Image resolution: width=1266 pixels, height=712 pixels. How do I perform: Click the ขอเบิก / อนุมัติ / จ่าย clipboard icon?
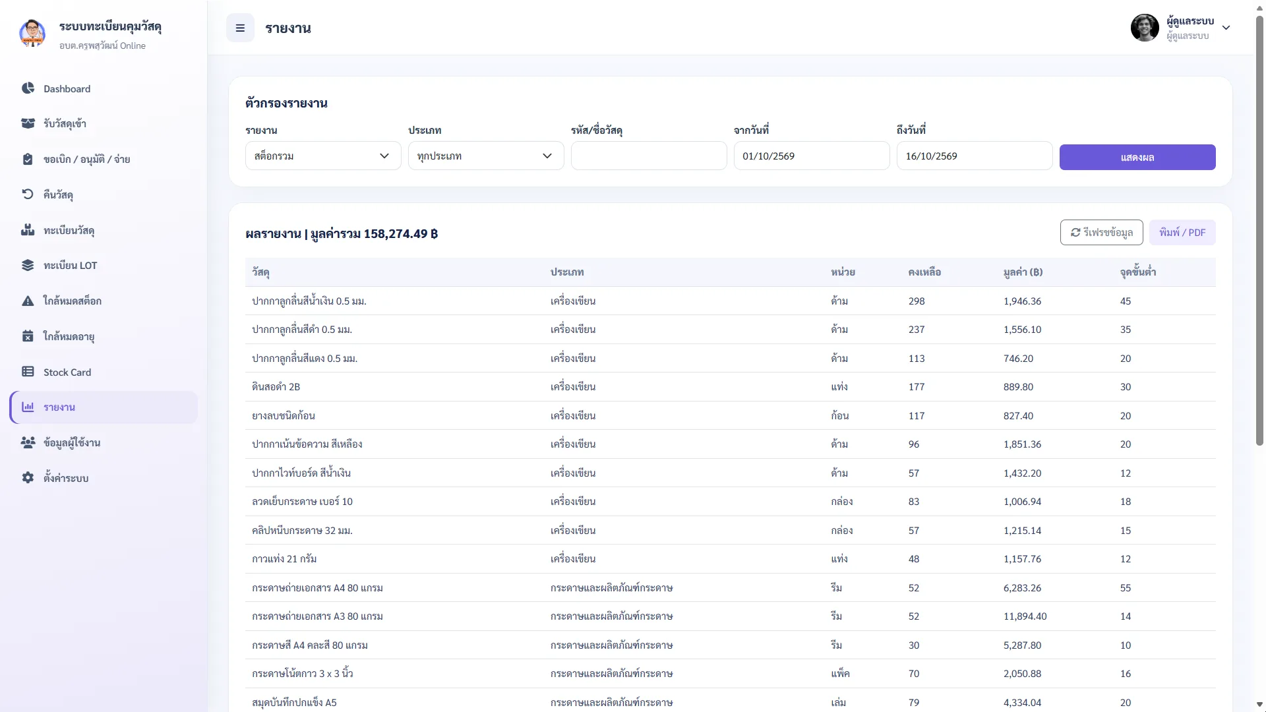28,159
